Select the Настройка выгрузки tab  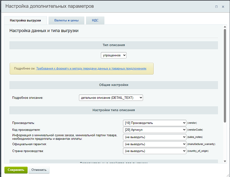(25, 21)
